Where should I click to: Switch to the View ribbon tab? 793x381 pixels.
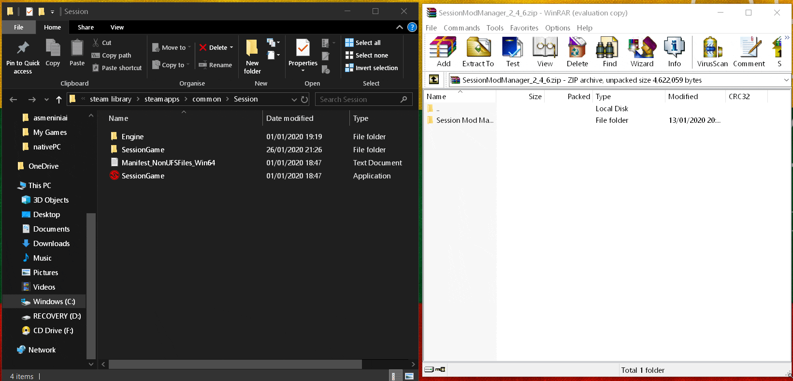click(117, 27)
